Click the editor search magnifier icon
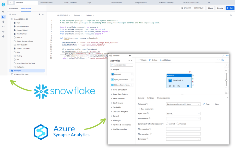This screenshot has width=235, height=149. (x=231, y=15)
